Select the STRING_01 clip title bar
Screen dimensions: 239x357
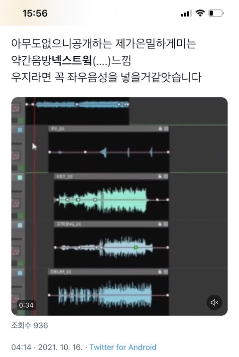(112, 224)
